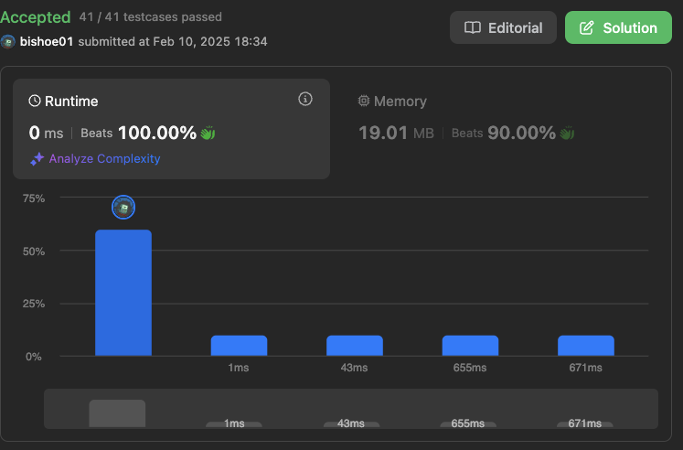Click clapping hands icon after 90.00%
This screenshot has height=450, width=683.
[x=567, y=133]
